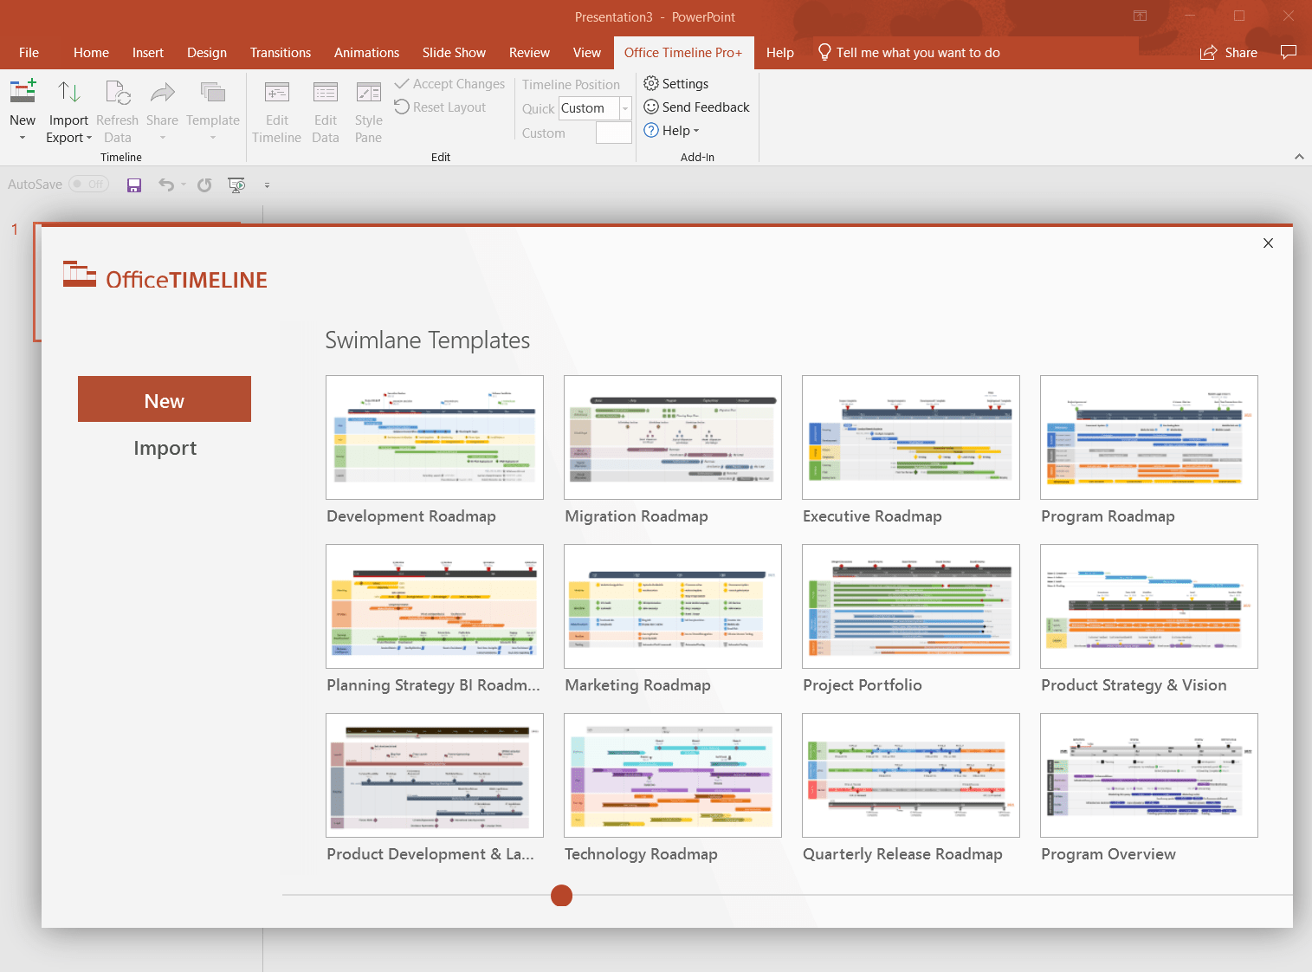Open Office Timeline Settings
This screenshot has width=1312, height=972.
point(675,83)
